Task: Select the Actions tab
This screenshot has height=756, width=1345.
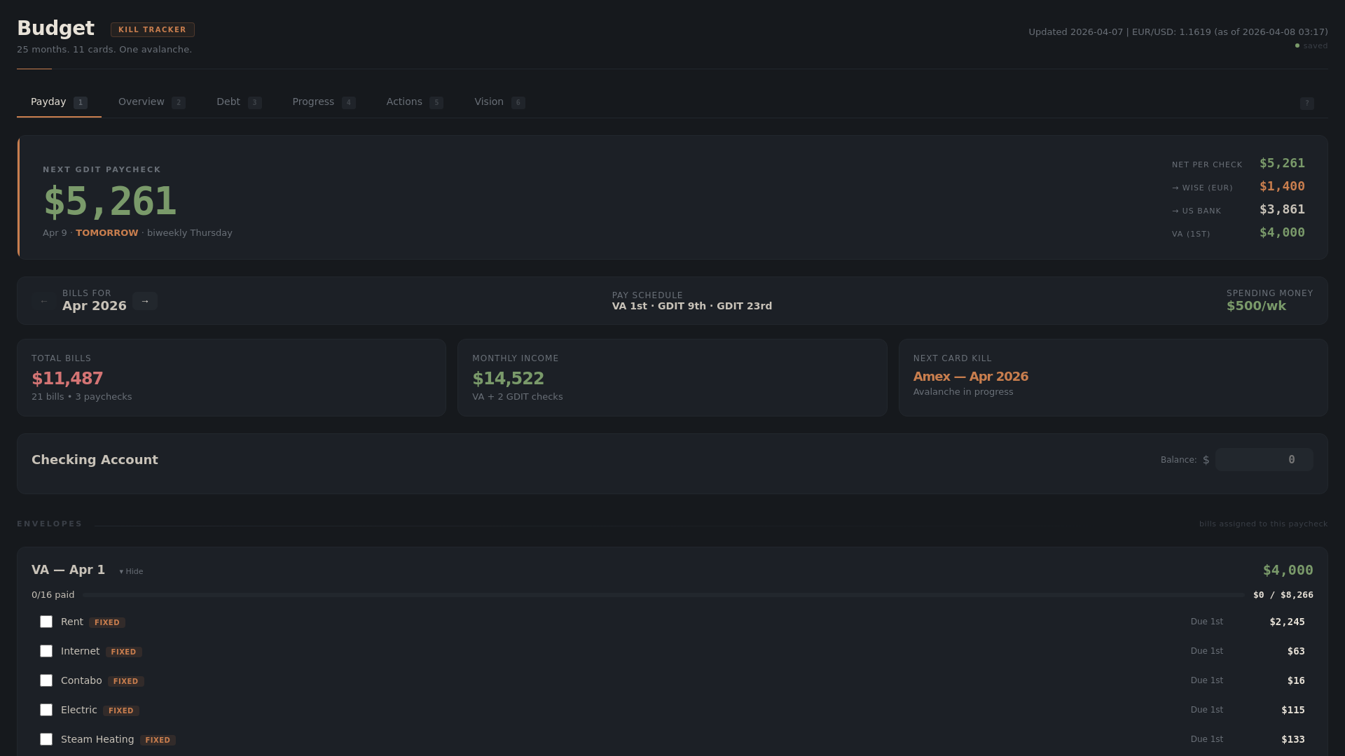Action: [x=415, y=102]
